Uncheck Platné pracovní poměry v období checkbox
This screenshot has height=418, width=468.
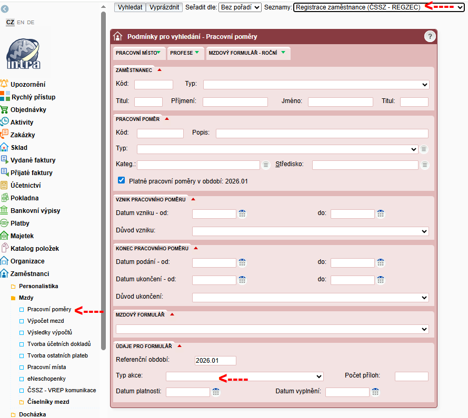pos(122,180)
